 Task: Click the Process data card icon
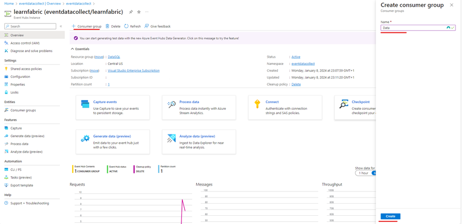click(171, 104)
